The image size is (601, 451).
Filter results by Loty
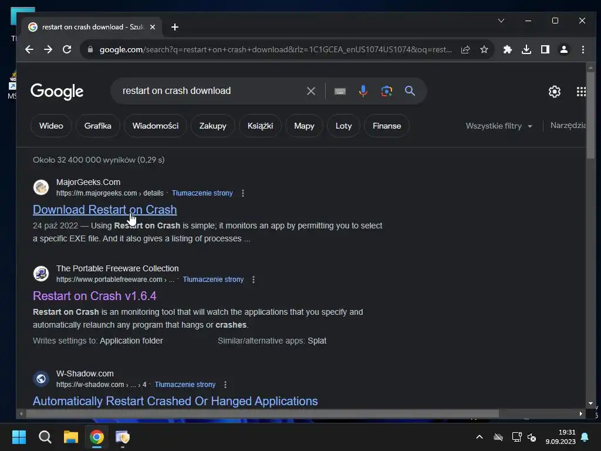(343, 126)
